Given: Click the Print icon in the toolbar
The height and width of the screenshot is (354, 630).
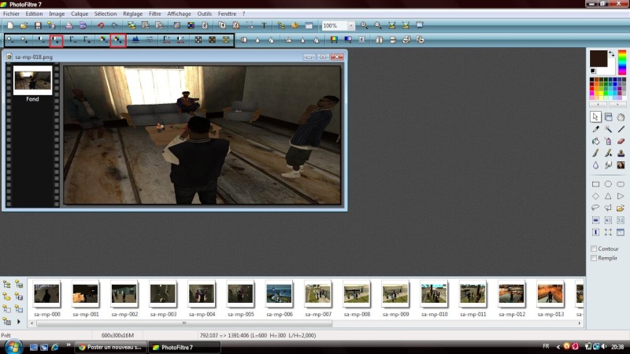Looking at the screenshot, I should point(69,26).
